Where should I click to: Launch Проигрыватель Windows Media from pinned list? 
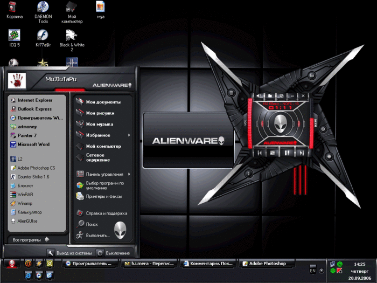(x=37, y=118)
